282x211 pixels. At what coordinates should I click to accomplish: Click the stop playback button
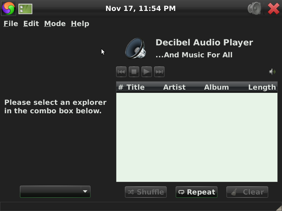(x=134, y=72)
